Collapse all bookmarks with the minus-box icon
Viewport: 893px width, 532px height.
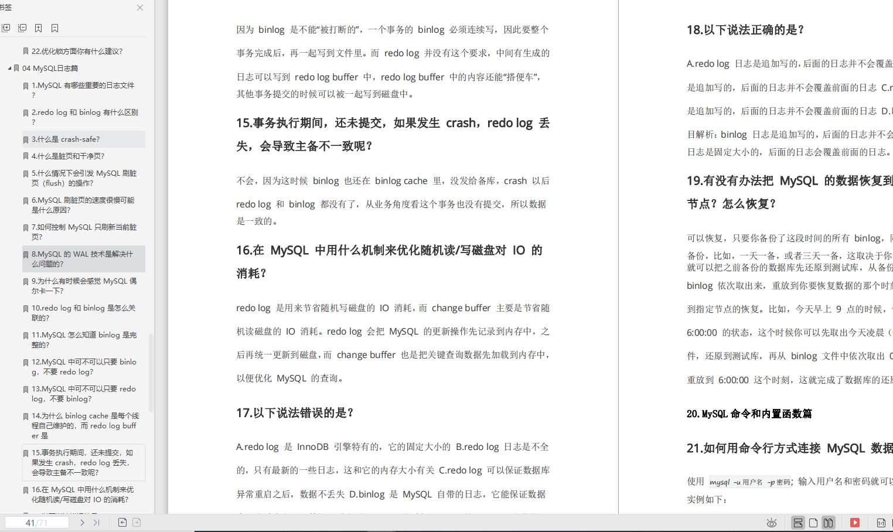click(22, 28)
